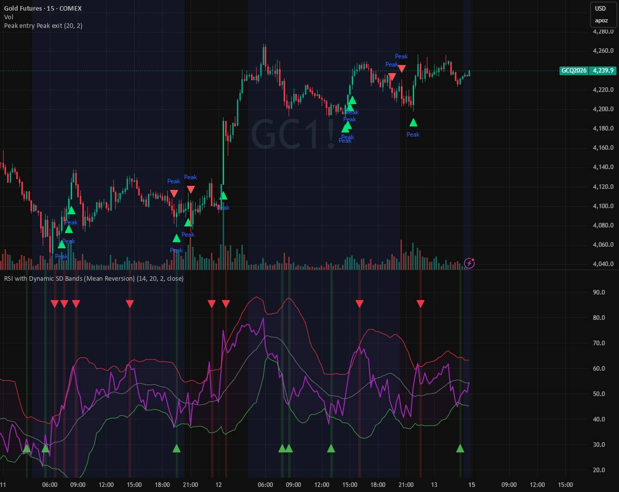The image size is (619, 492).
Task: Click the lightning bolt go-to-realtime icon
Action: pyautogui.click(x=470, y=263)
